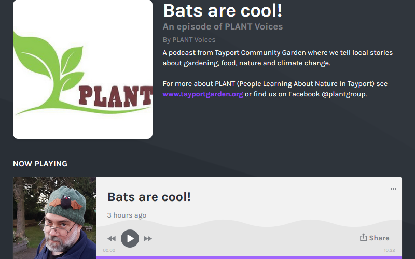This screenshot has height=259, width=415.
Task: Click 'An episode of PLANT Voices' subtitle
Action: (223, 27)
